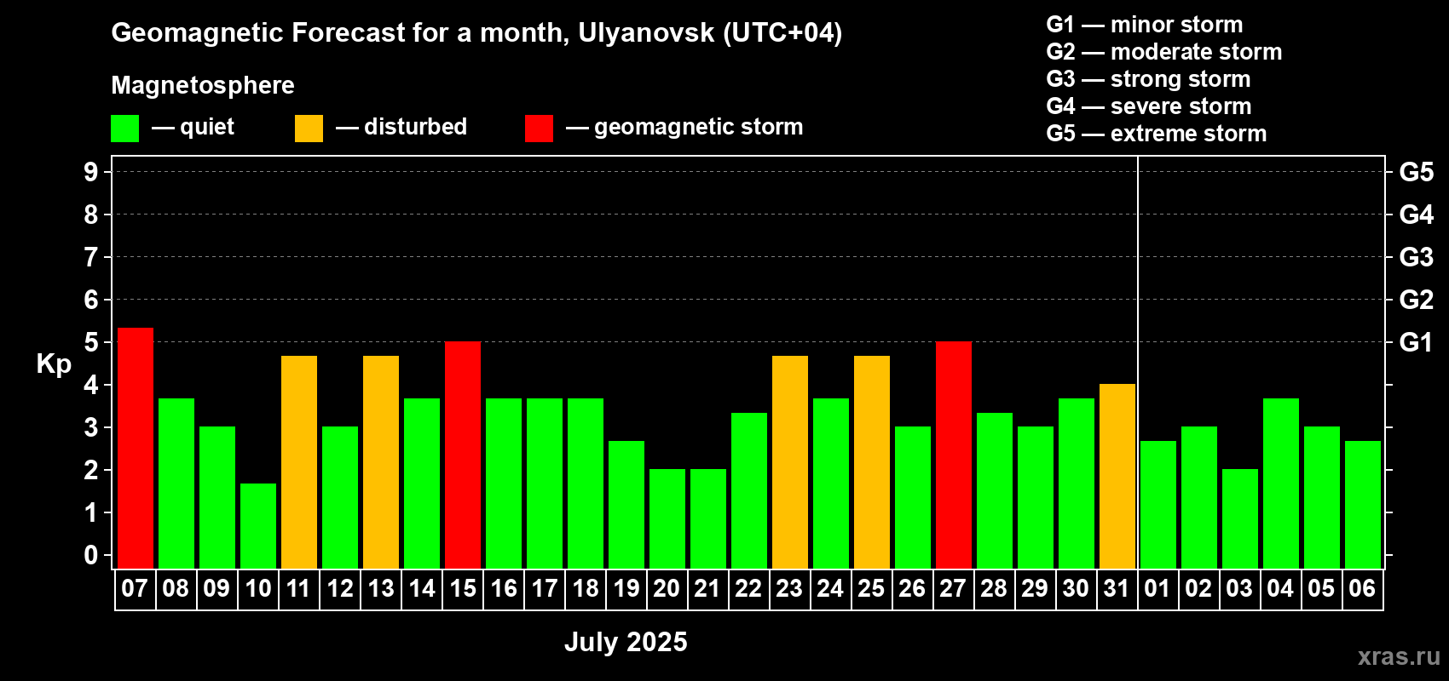Image resolution: width=1449 pixels, height=681 pixels.
Task: Click the G5 right-axis label
Action: 1417,172
